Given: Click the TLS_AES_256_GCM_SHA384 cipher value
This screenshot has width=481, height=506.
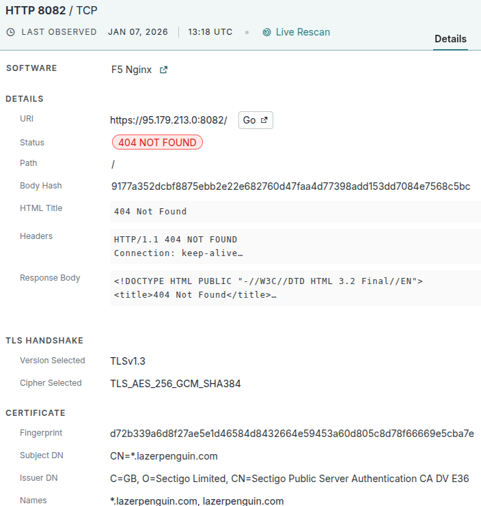Looking at the screenshot, I should click(x=175, y=384).
